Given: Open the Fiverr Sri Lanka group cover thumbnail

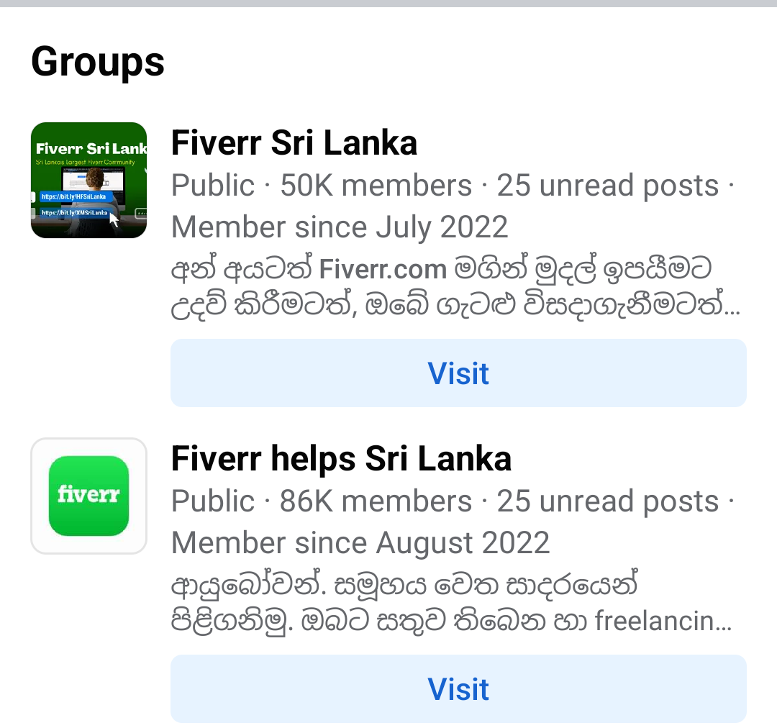Looking at the screenshot, I should [x=88, y=180].
